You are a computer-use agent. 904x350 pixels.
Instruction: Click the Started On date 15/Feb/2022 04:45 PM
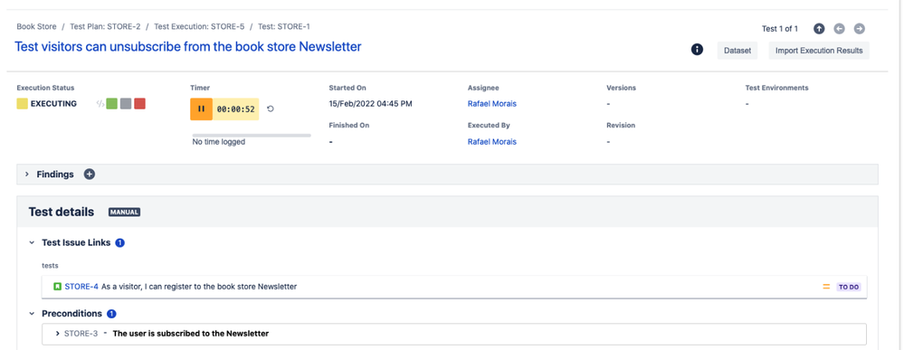click(x=370, y=104)
